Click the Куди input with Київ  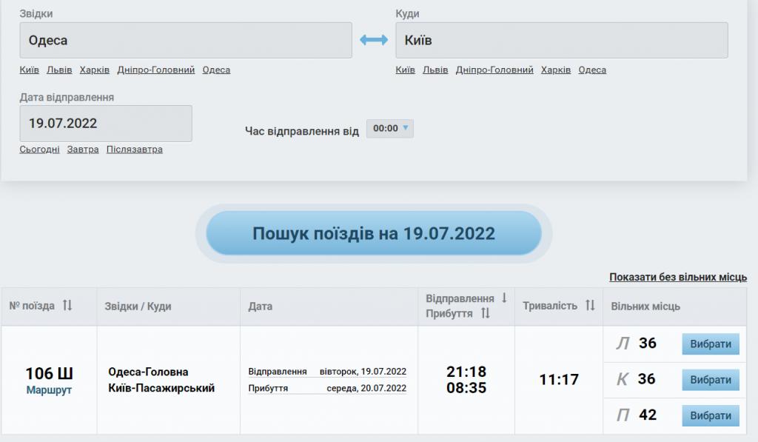point(561,41)
